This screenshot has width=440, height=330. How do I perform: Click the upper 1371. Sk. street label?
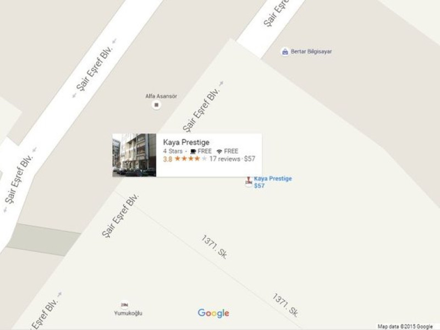215,247
